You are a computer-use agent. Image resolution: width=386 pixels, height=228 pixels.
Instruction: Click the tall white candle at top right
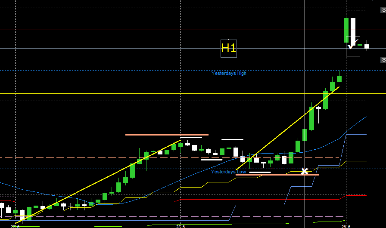coord(353,28)
